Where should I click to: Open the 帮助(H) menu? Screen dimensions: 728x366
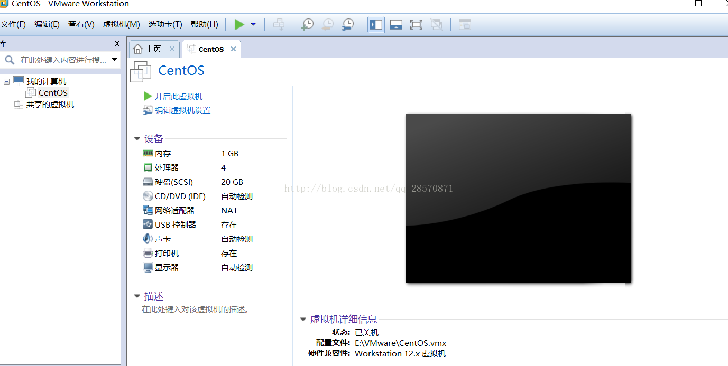[205, 24]
